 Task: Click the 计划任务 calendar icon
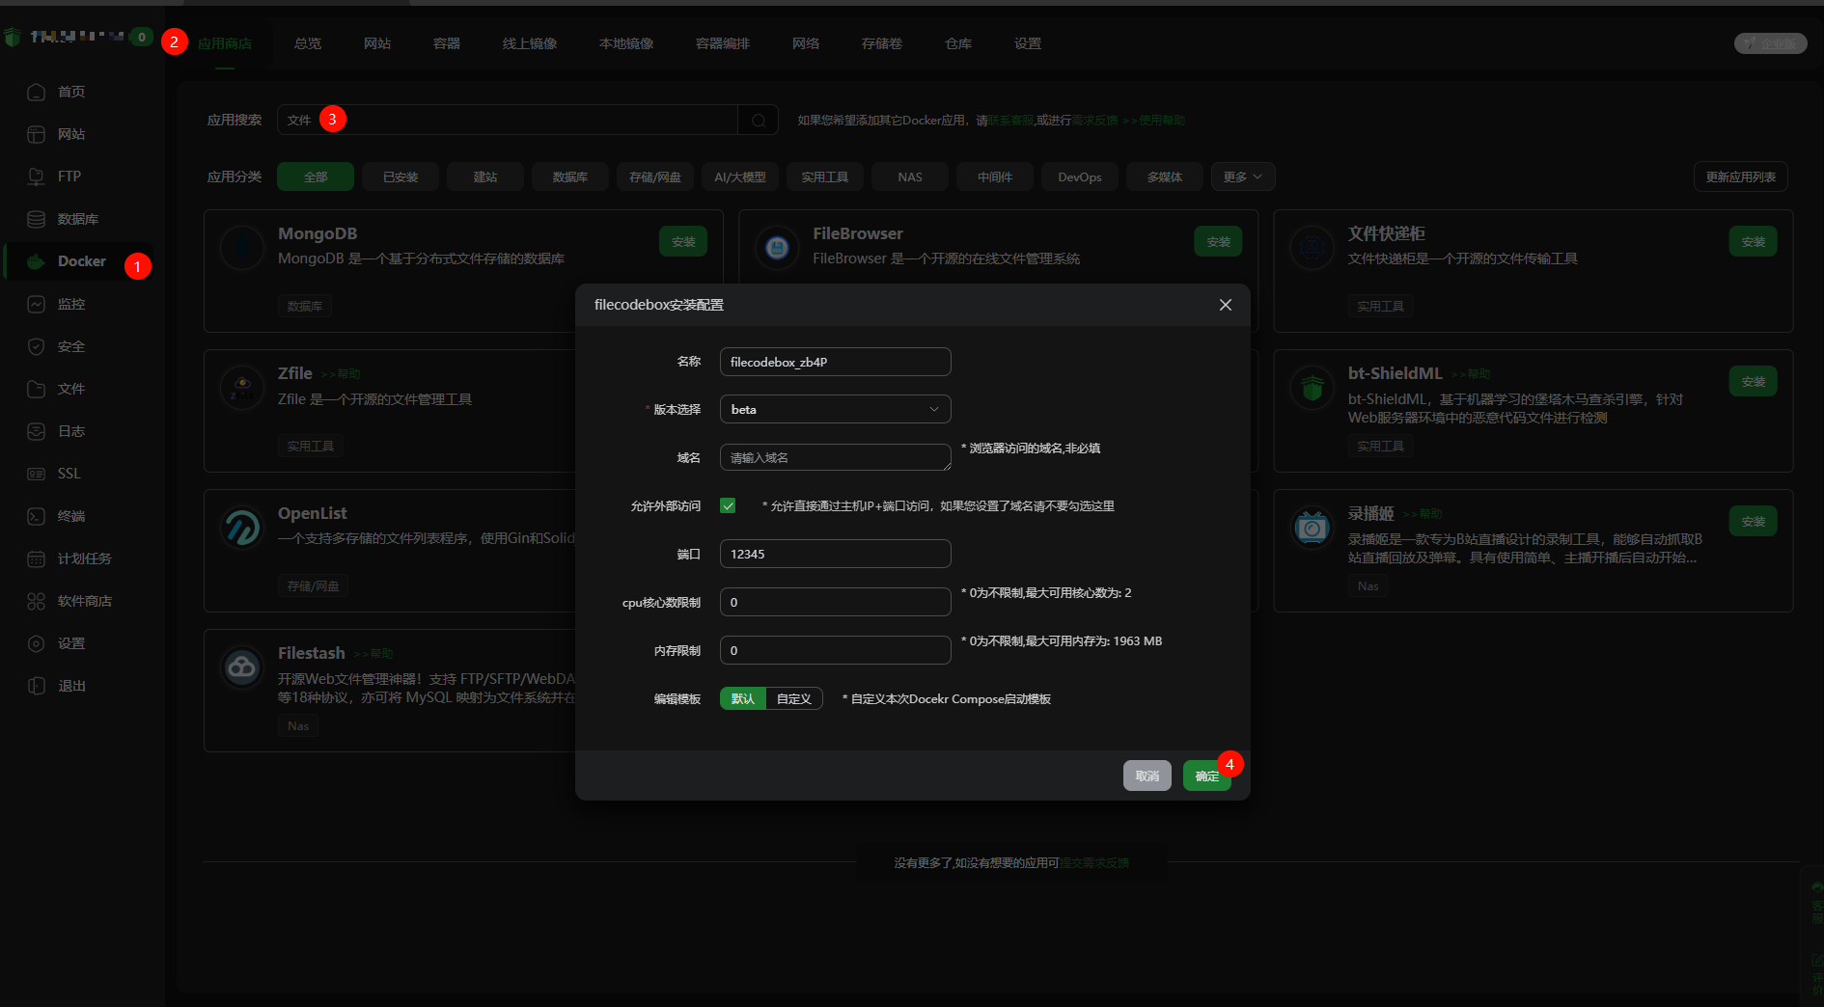pos(36,558)
